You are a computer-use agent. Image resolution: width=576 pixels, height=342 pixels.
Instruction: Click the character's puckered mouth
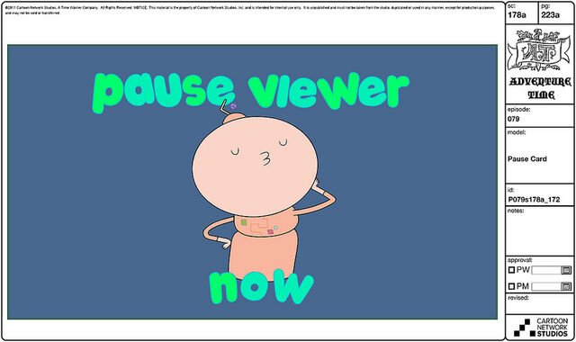(x=265, y=158)
